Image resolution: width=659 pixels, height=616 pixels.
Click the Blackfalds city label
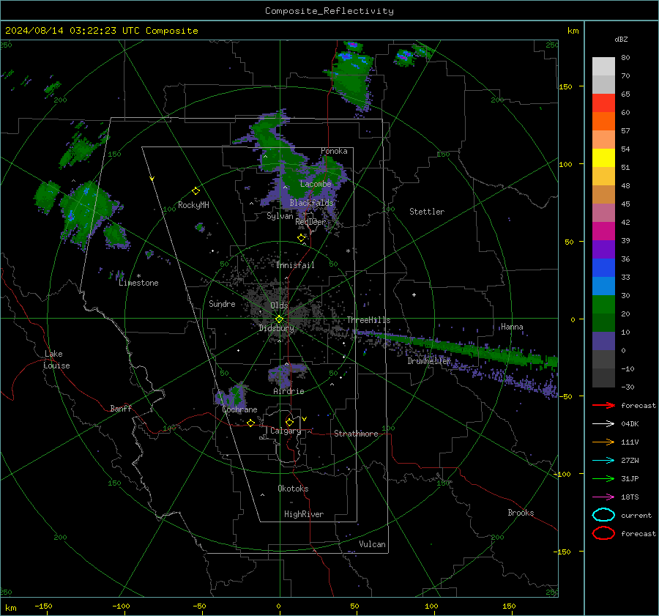point(311,203)
